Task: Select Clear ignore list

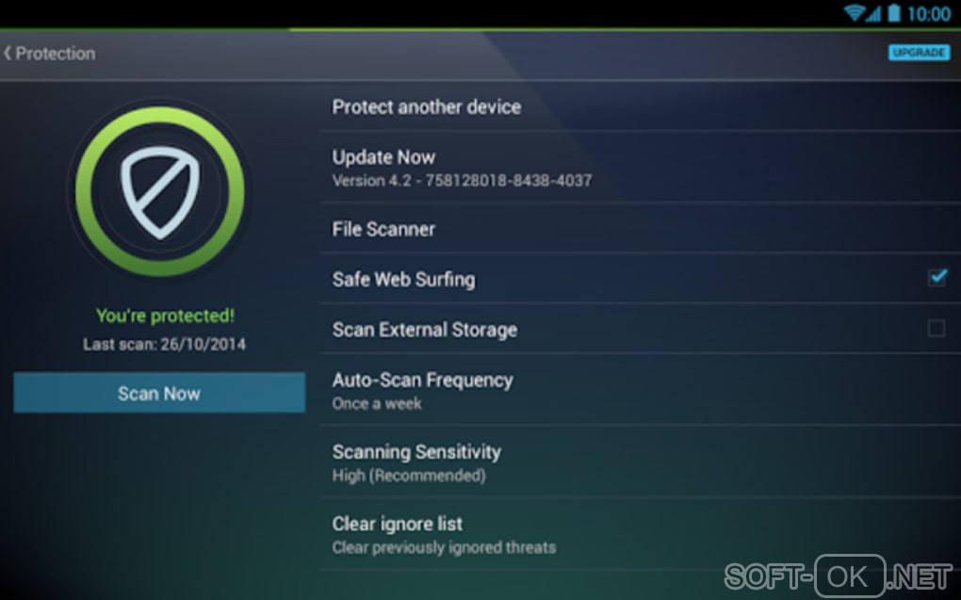Action: tap(398, 533)
